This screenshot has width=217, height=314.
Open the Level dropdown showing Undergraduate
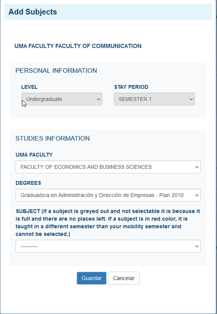pos(62,99)
